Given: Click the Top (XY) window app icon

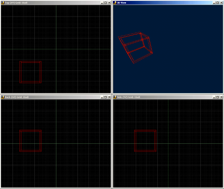Looking at the screenshot, I should (x=3, y=3).
